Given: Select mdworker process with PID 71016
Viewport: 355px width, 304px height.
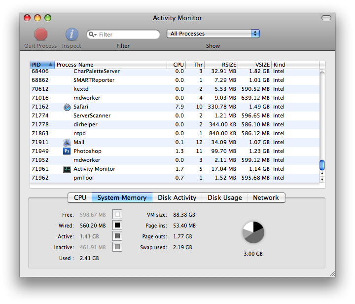Looking at the screenshot, I should (175, 98).
